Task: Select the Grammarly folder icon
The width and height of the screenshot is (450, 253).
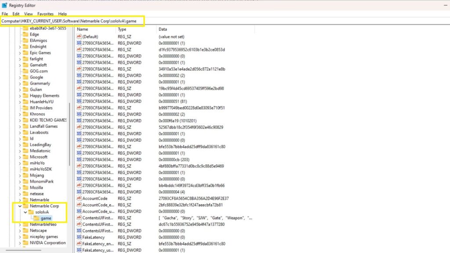Action: (25, 83)
